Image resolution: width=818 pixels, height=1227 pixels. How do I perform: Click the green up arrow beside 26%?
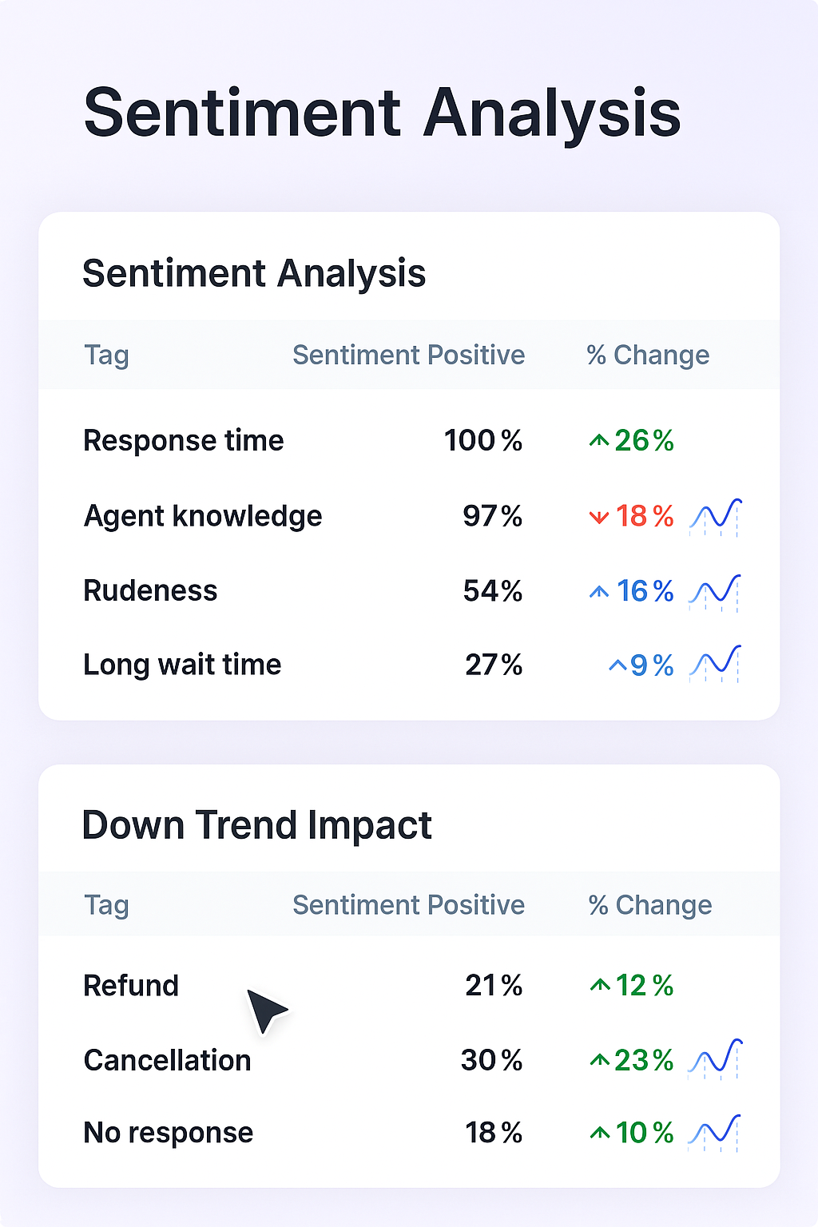[x=598, y=441]
